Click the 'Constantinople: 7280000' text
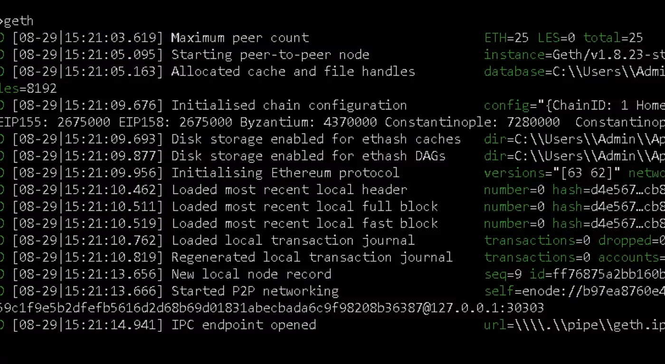The image size is (665, 364). 472,122
